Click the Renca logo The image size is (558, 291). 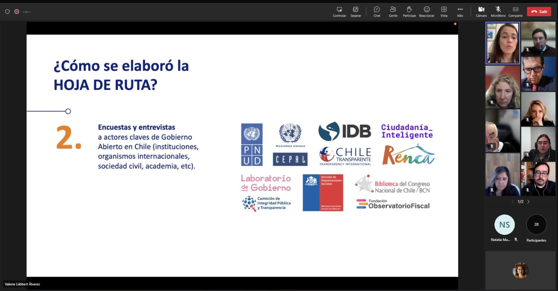pos(408,154)
